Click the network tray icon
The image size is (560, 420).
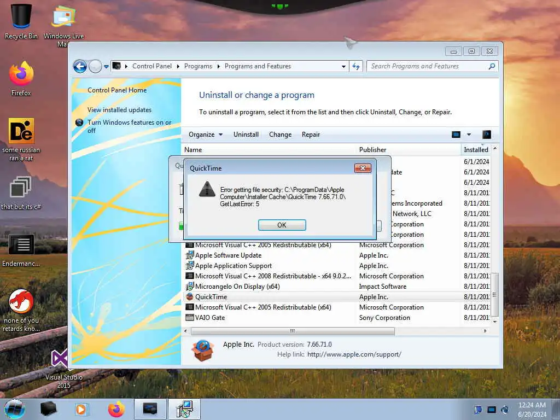(492, 410)
